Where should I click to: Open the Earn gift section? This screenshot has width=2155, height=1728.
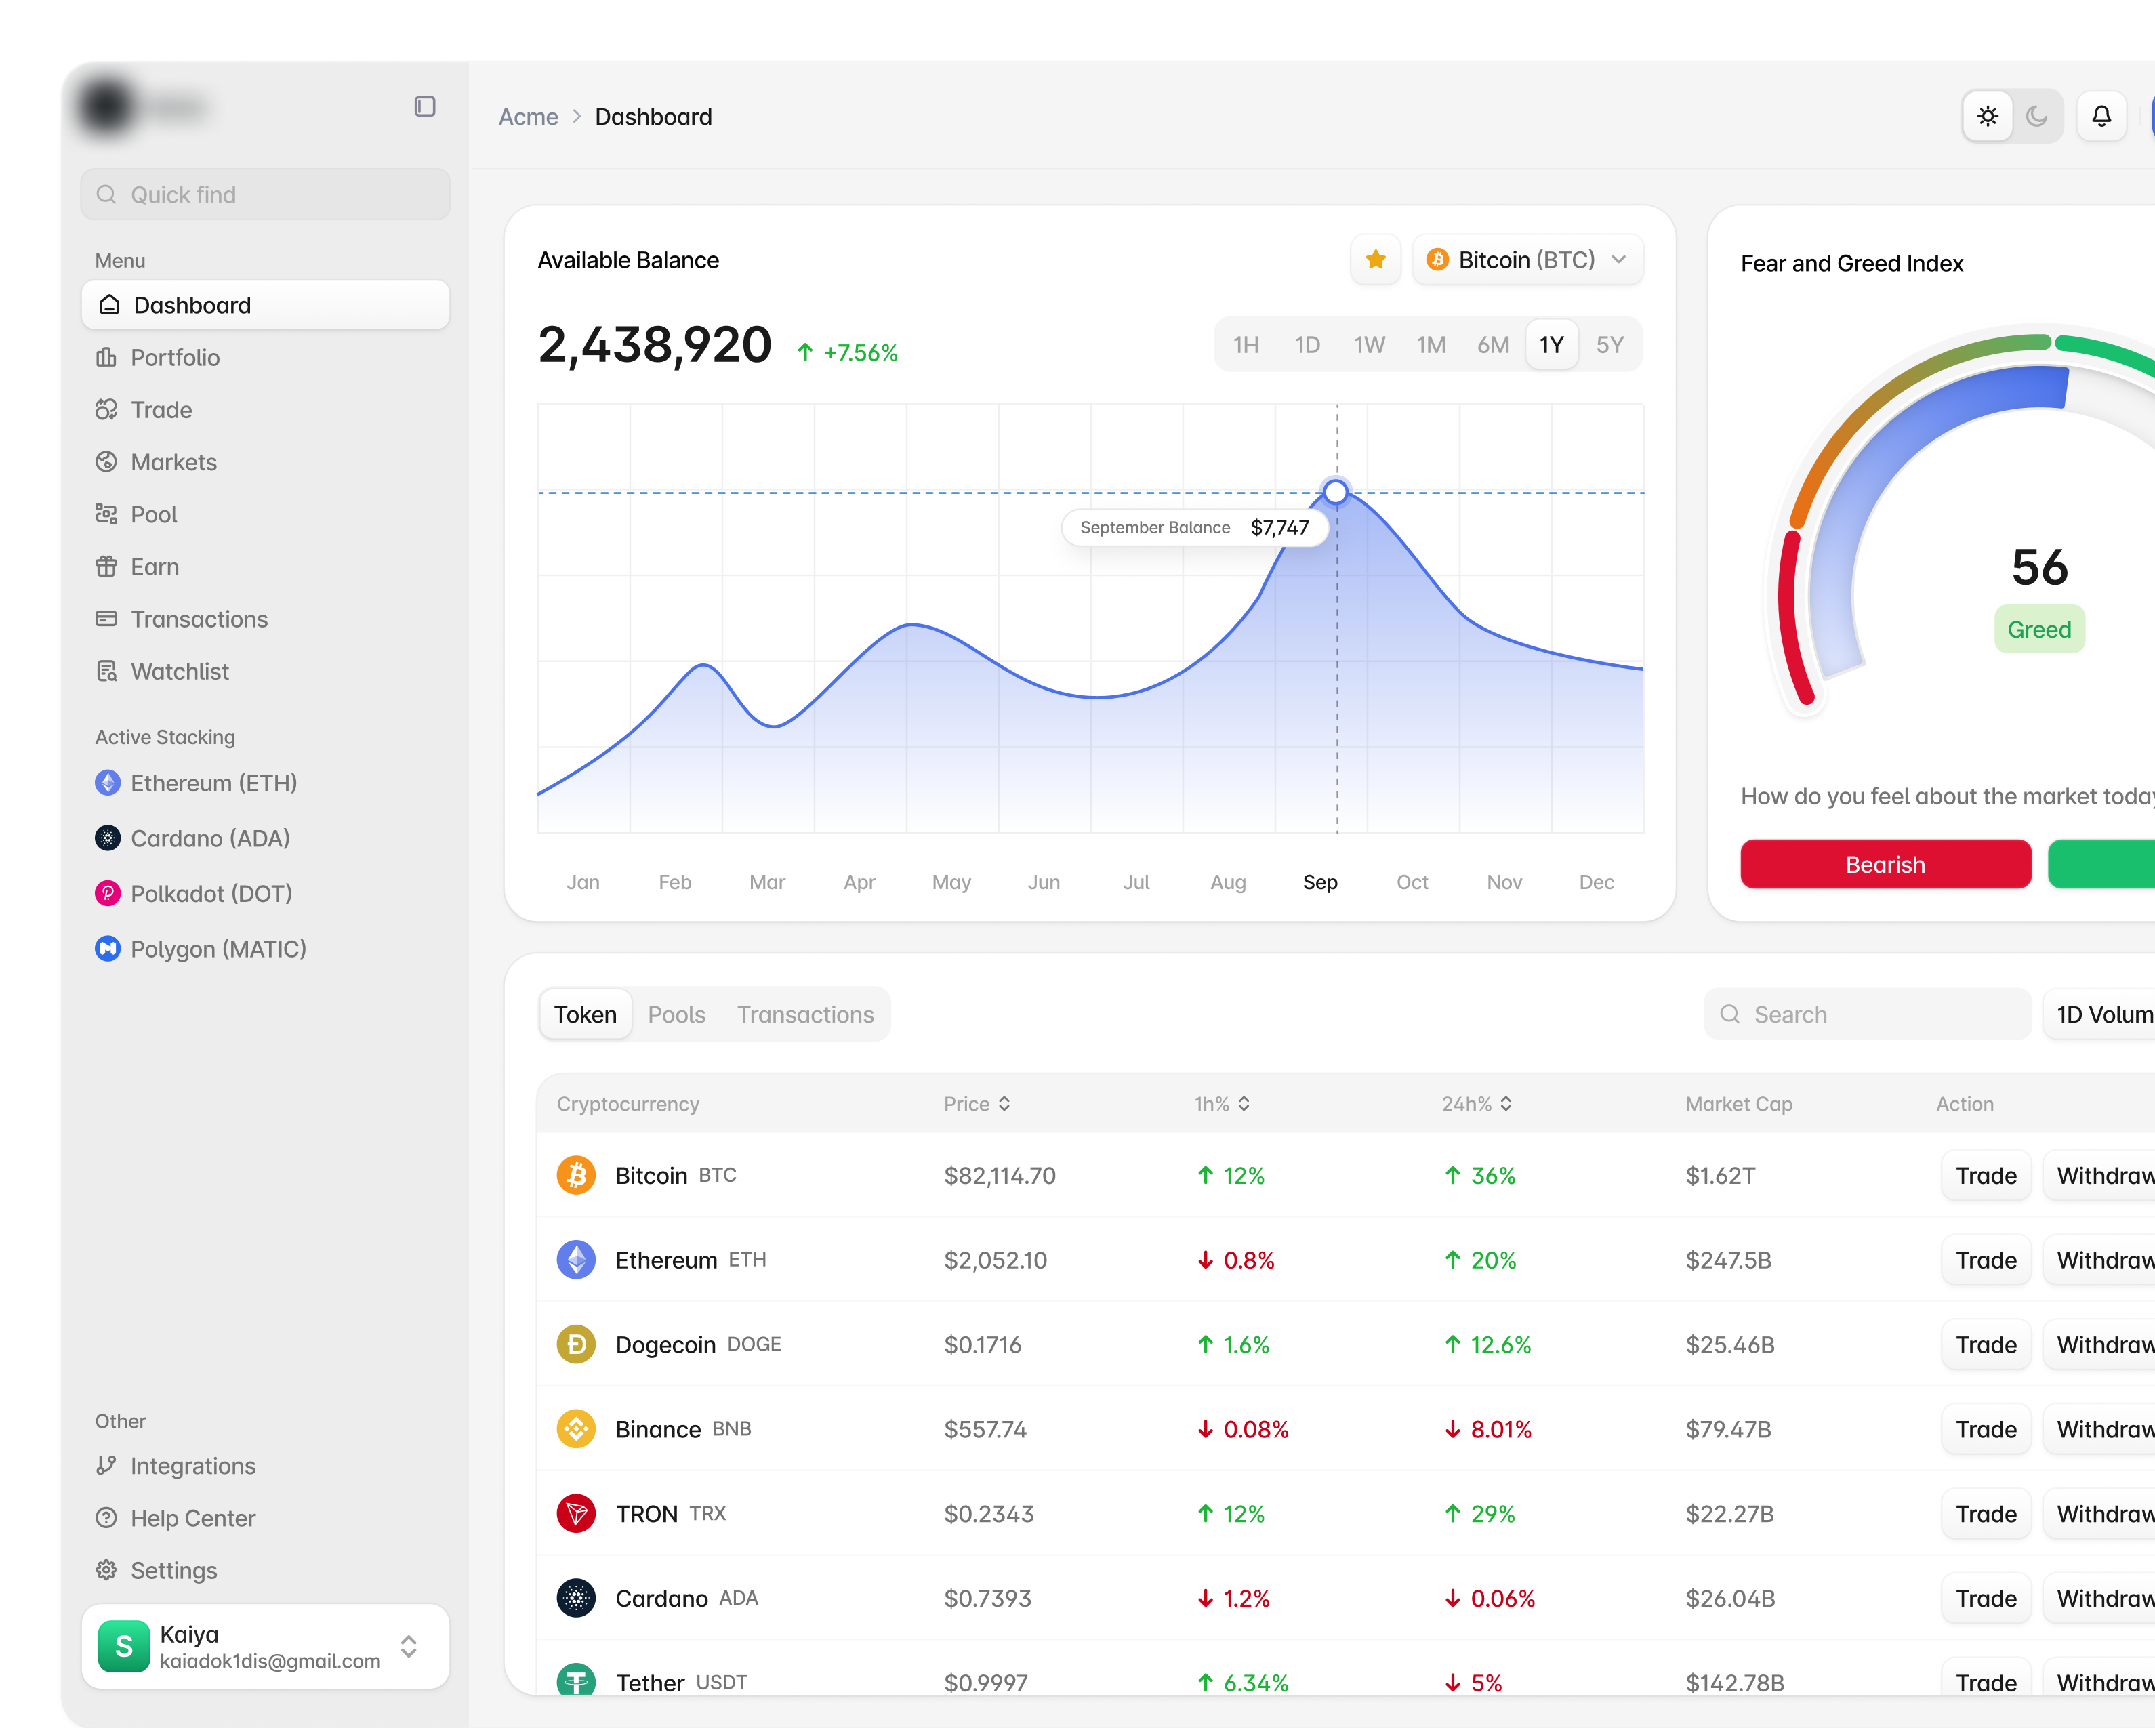click(154, 567)
